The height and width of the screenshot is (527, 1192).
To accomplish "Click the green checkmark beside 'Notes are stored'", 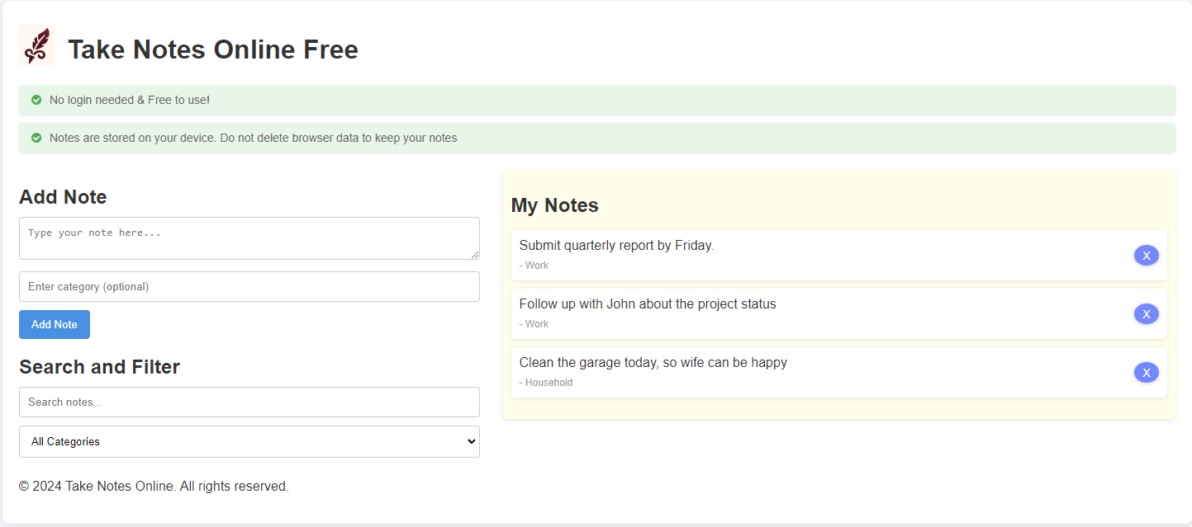I will pos(36,138).
